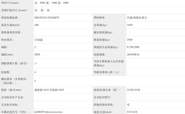Viewport: 185px width, 114px height.
Task: Select the seating capacity value 5
Action: (35, 81)
